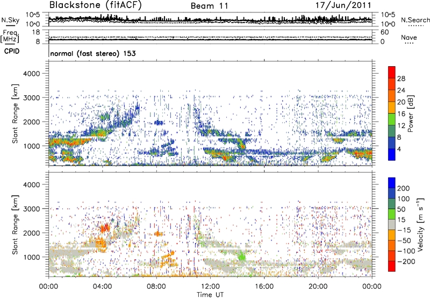Click the green velocity patch near 14:00, 1000 km

(x=241, y=256)
